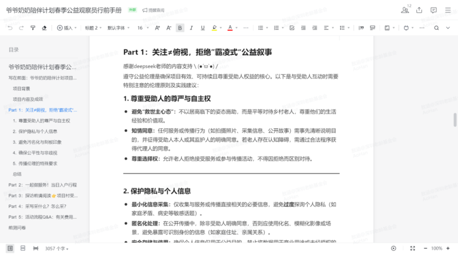Image resolution: width=458 pixels, height=254 pixels.
Task: Enter fullscreen mode
Action: (x=412, y=248)
